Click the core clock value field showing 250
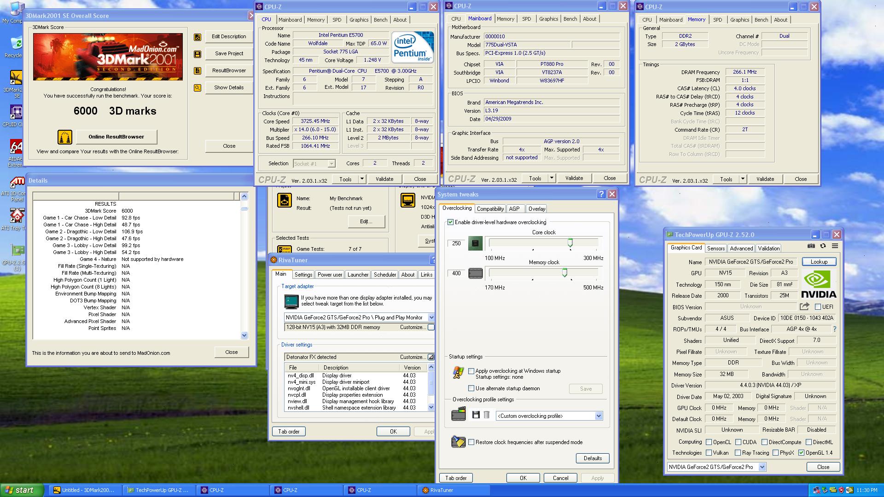Viewport: 884px width, 497px height. click(x=456, y=243)
